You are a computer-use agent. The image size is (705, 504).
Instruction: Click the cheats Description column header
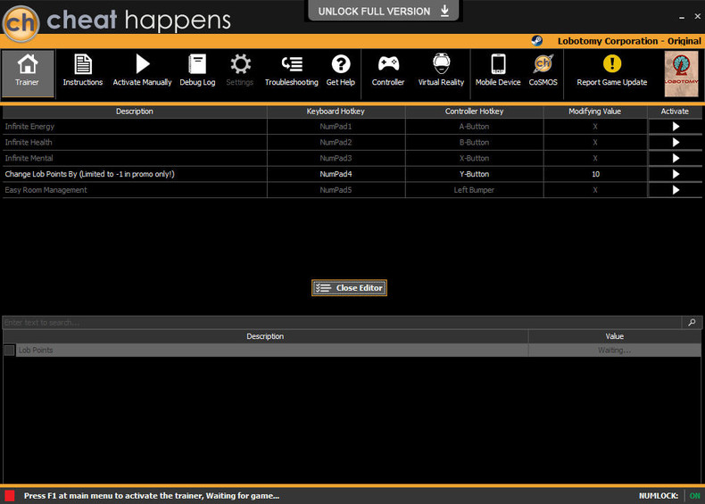[135, 112]
